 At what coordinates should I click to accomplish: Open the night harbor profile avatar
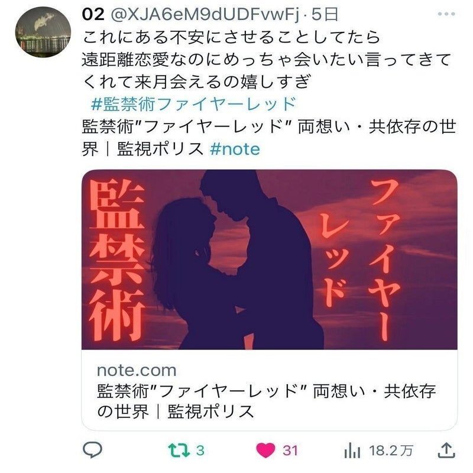(43, 32)
